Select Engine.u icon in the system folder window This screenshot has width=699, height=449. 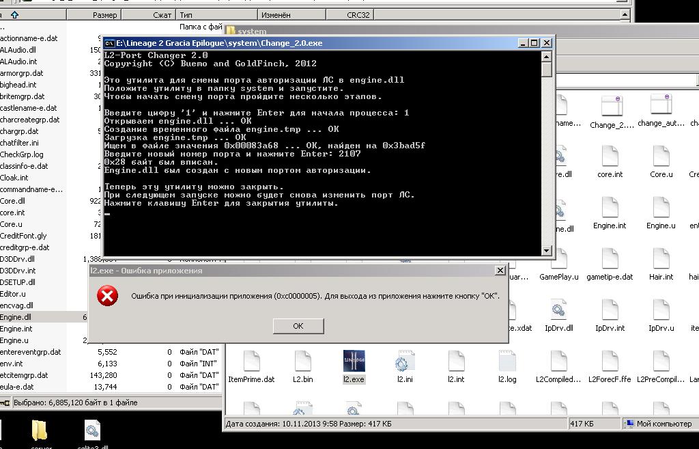tap(661, 207)
